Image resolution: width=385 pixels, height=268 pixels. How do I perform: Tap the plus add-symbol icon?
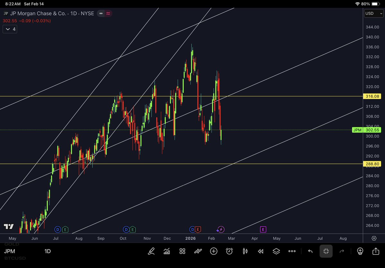(214, 251)
